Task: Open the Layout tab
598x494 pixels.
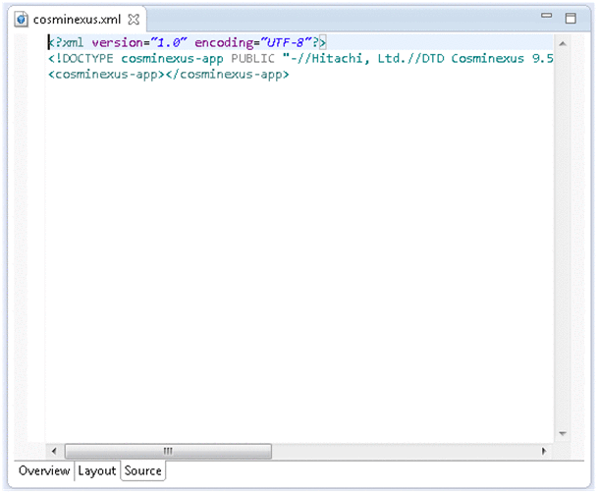Action: click(97, 471)
